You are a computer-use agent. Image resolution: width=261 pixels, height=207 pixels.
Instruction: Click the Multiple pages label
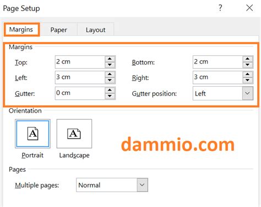click(x=37, y=185)
